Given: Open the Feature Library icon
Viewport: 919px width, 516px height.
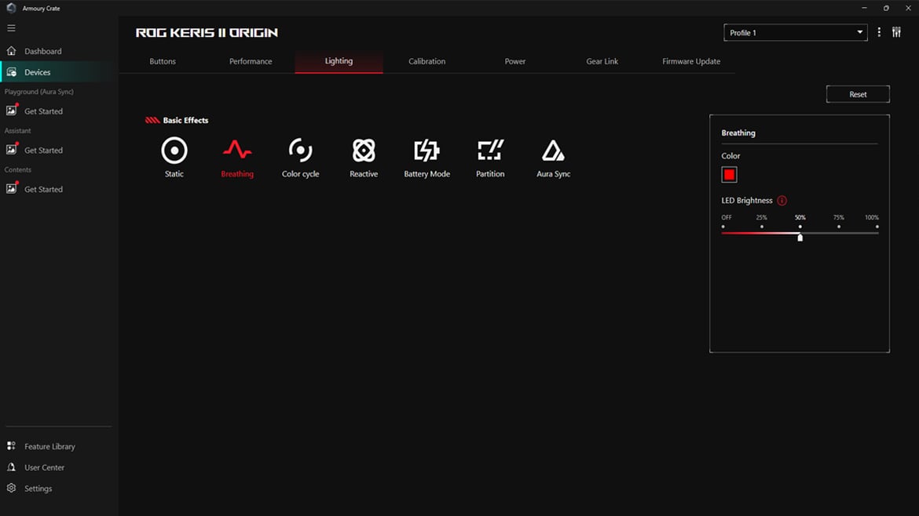Looking at the screenshot, I should coord(11,445).
